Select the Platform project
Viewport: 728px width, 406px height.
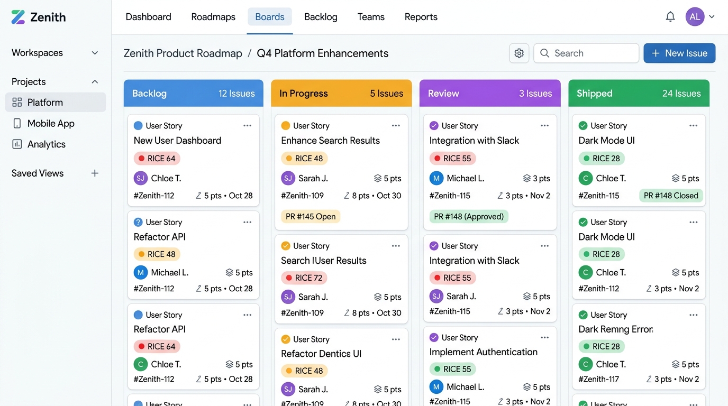tap(56, 103)
